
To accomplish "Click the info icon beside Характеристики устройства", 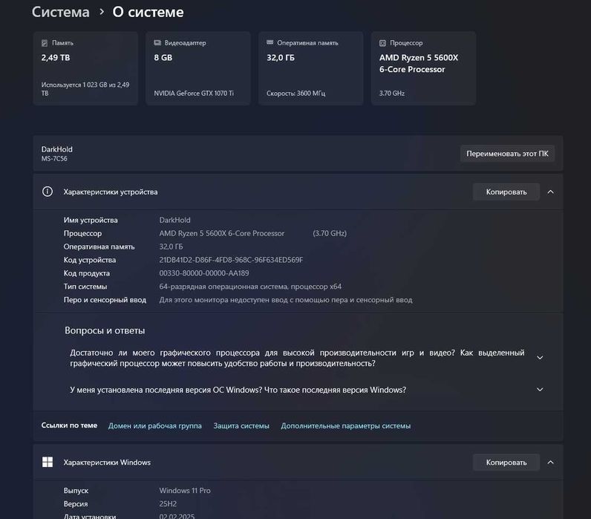I will tap(48, 192).
